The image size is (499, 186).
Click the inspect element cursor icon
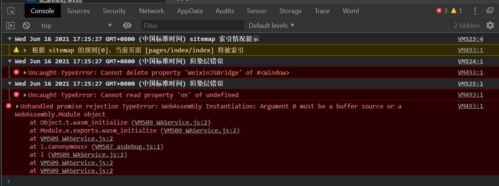click(11, 11)
